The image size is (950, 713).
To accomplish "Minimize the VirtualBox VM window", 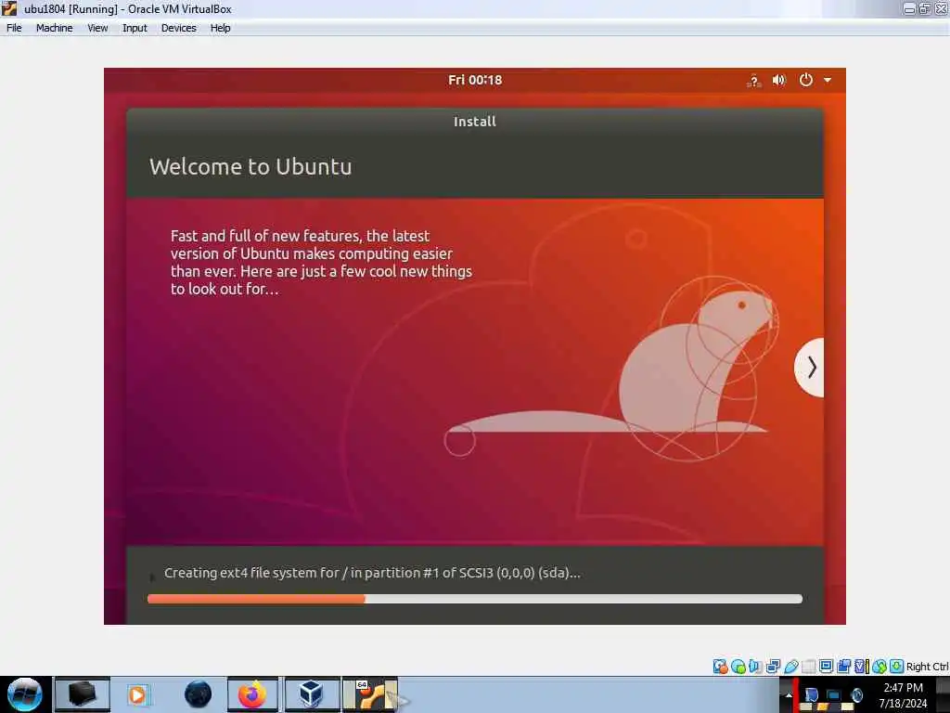I will pos(909,8).
